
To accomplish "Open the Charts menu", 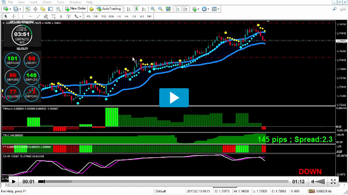I will [x=47, y=2].
